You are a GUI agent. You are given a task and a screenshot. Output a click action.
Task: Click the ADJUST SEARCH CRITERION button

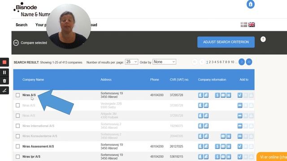pyautogui.click(x=226, y=42)
